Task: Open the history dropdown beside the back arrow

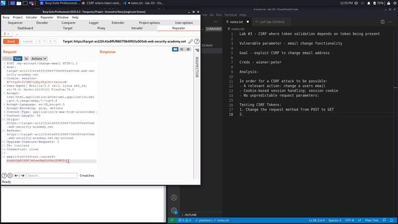Action: (44, 42)
